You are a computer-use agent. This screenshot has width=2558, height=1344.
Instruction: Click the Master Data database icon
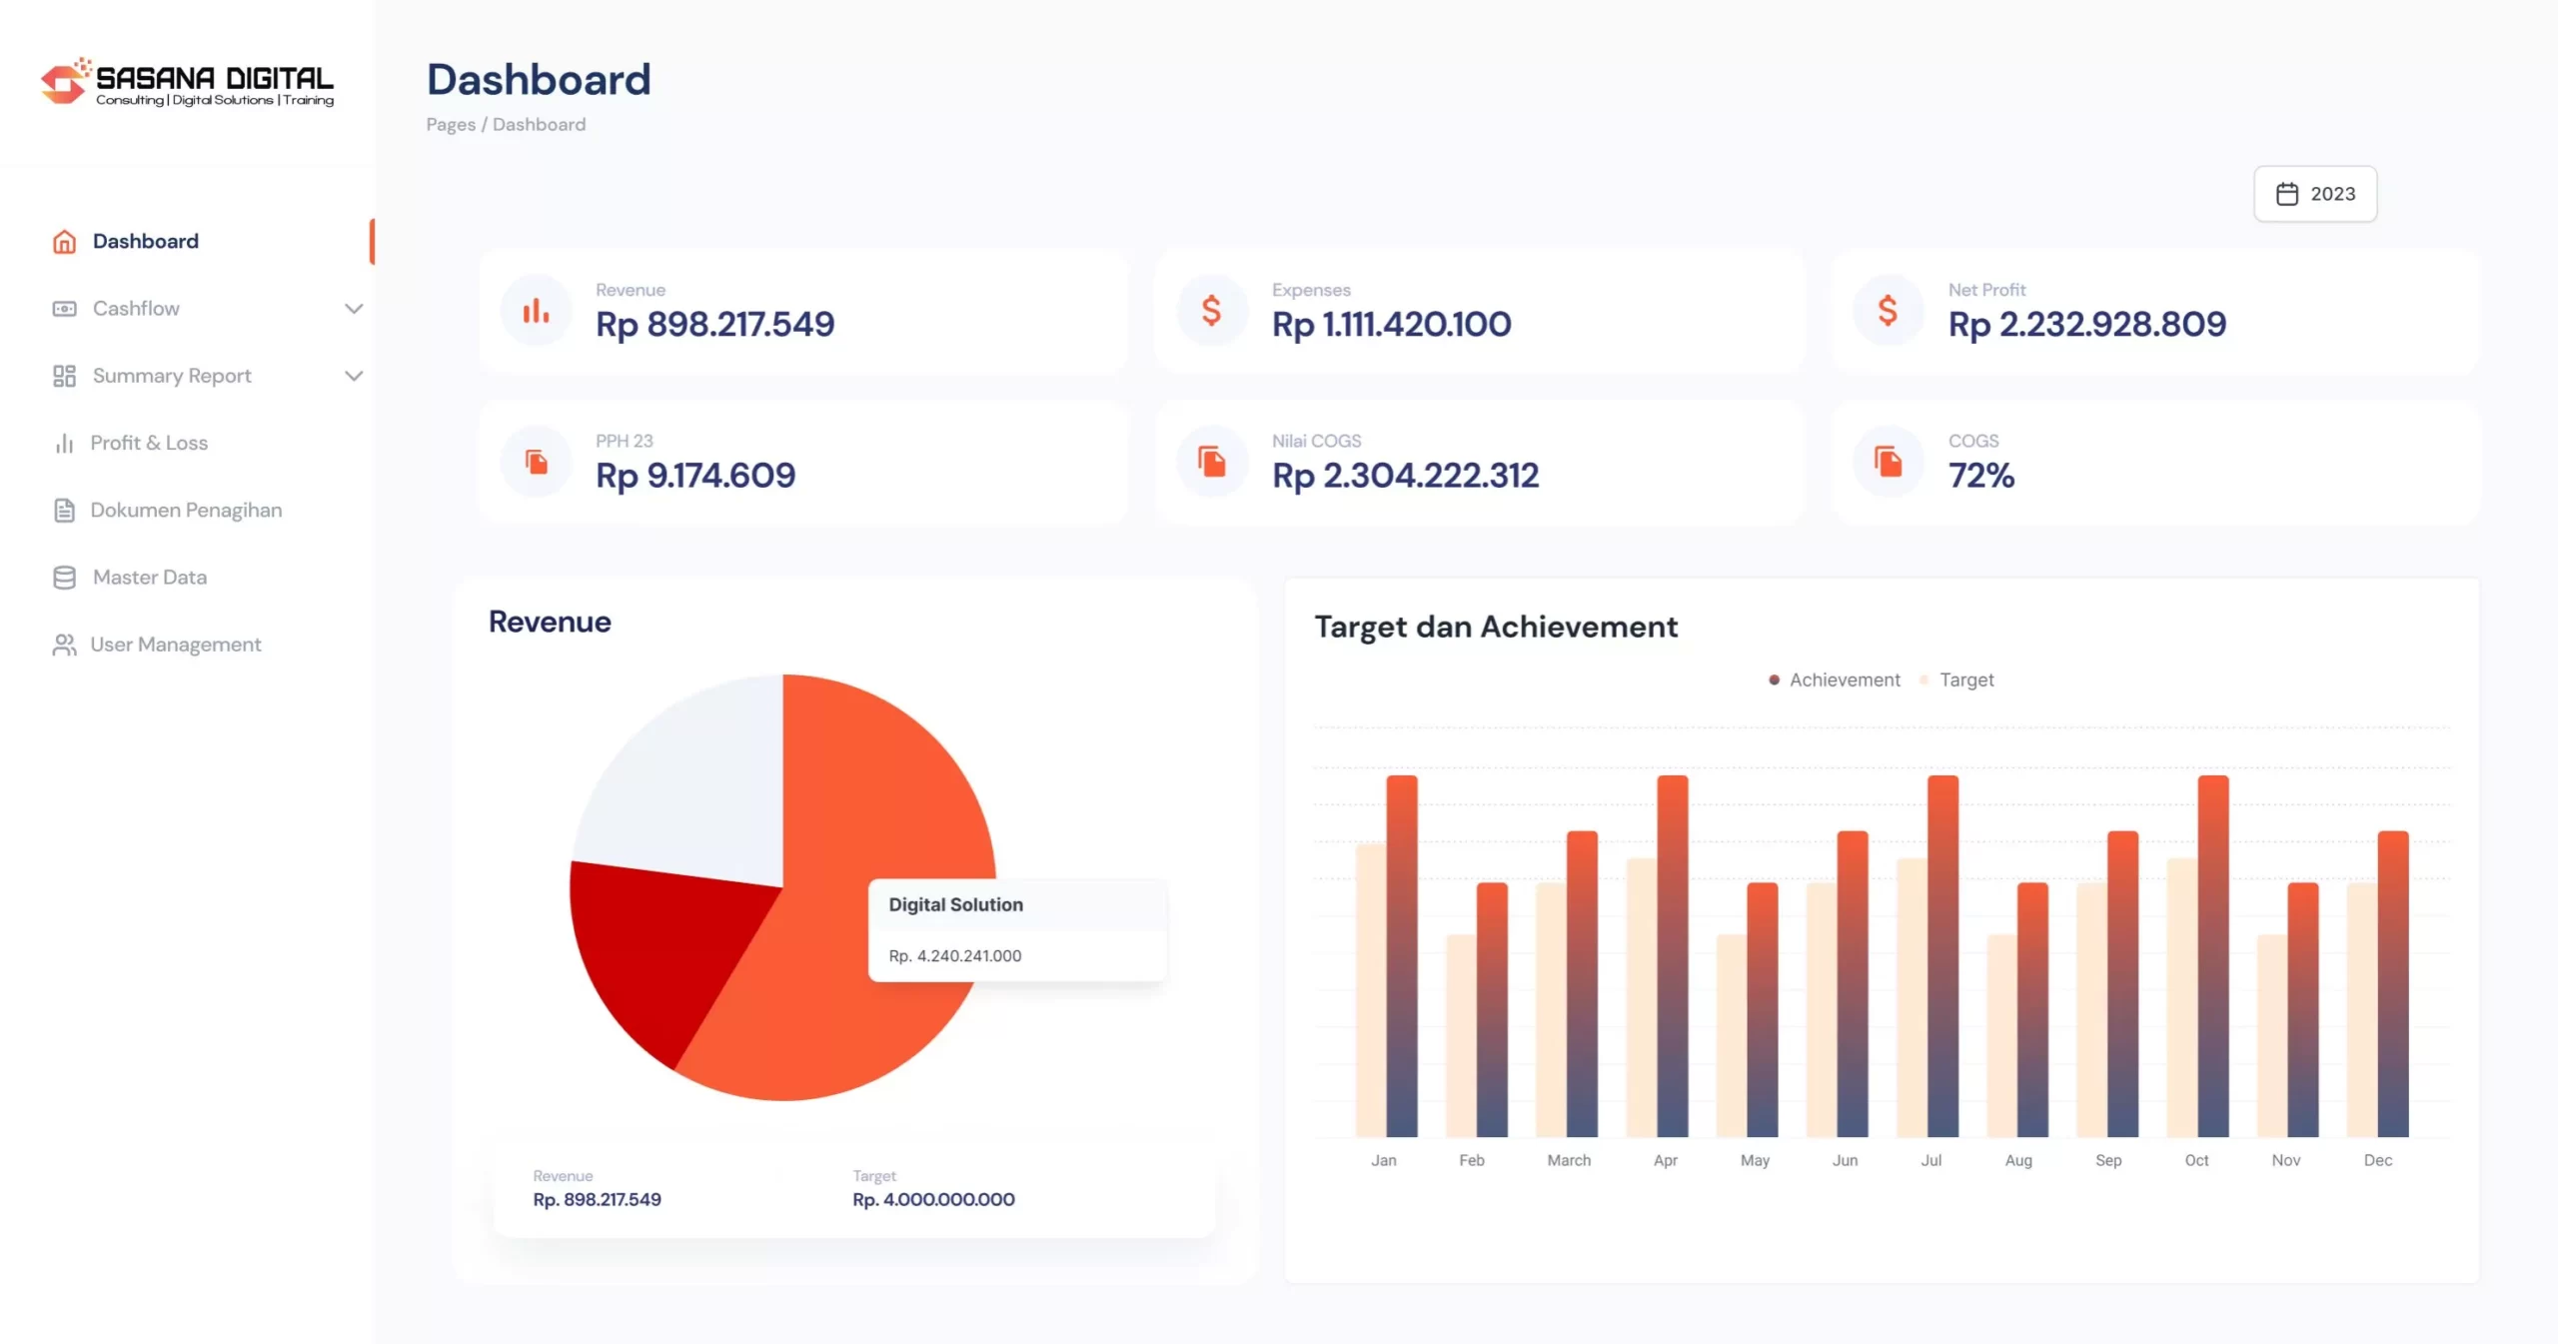64,578
